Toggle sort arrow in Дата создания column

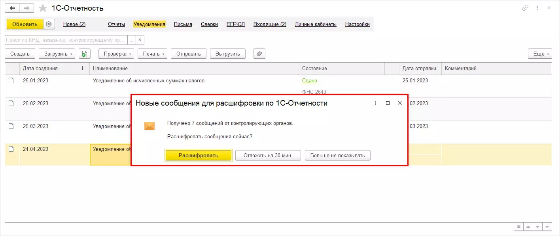coord(82,68)
